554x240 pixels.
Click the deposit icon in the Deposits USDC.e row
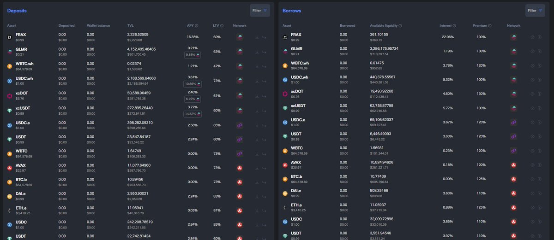[257, 125]
